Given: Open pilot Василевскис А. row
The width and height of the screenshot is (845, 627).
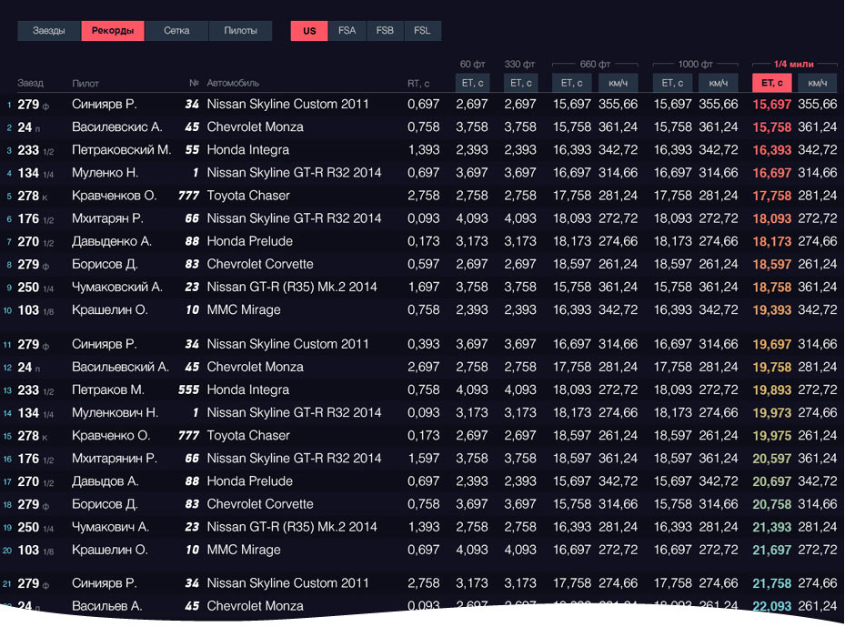Looking at the screenshot, I should [116, 127].
